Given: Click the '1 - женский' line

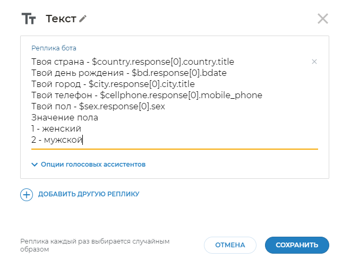Looking at the screenshot, I should [56, 129].
